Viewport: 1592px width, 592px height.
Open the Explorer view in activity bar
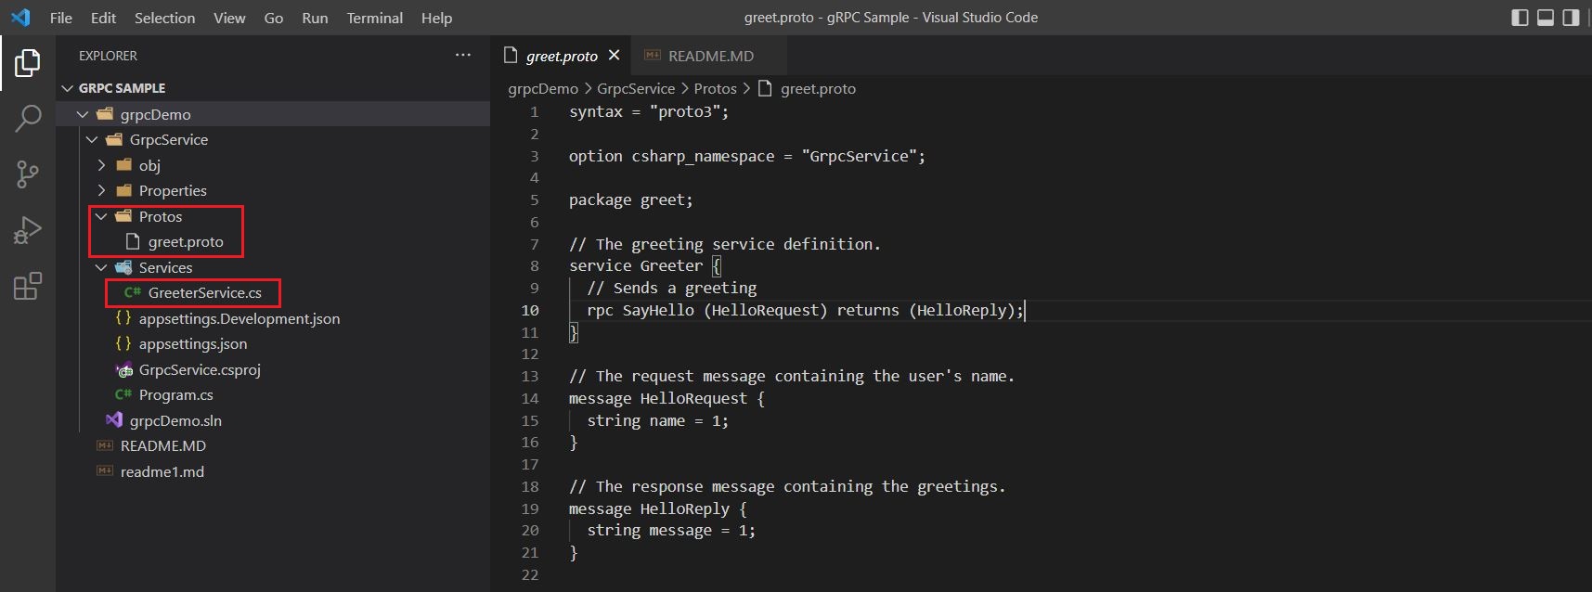click(x=27, y=63)
